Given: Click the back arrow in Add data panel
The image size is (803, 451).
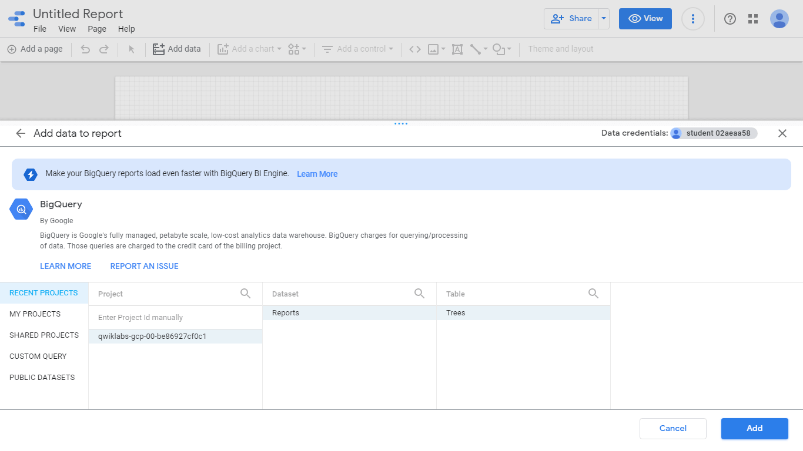Looking at the screenshot, I should pyautogui.click(x=21, y=133).
